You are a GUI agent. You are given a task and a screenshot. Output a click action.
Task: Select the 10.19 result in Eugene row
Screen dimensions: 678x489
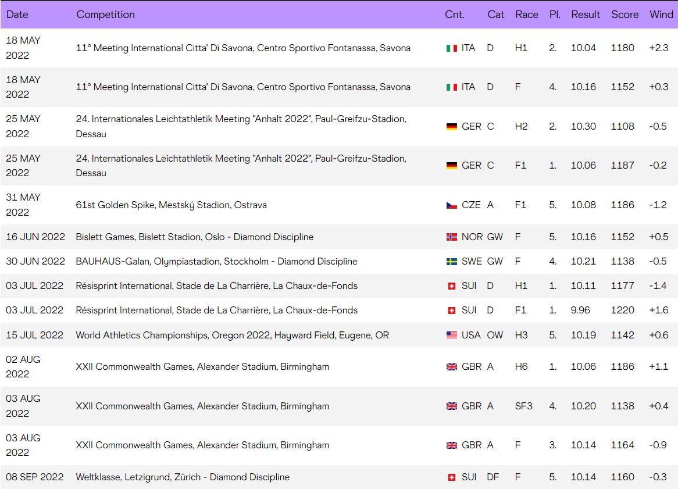point(583,335)
